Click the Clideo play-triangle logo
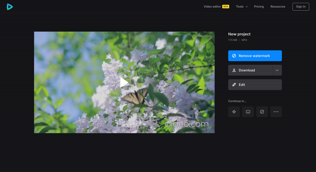The width and height of the screenshot is (316, 172). 9,7
